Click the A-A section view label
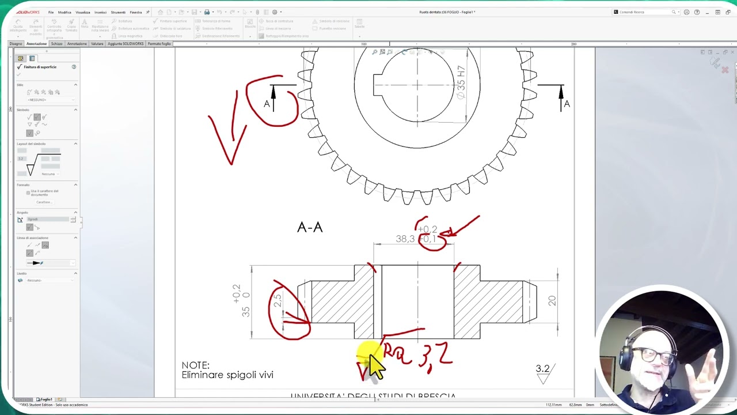 [x=310, y=227]
